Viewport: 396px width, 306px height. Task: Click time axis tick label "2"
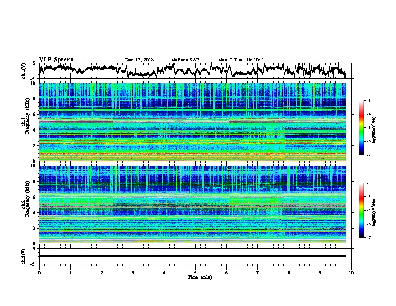pos(102,273)
